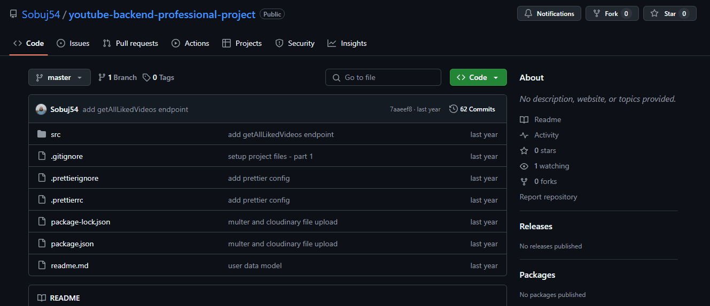Open the Actions tab
This screenshot has height=306, width=710.
click(191, 43)
